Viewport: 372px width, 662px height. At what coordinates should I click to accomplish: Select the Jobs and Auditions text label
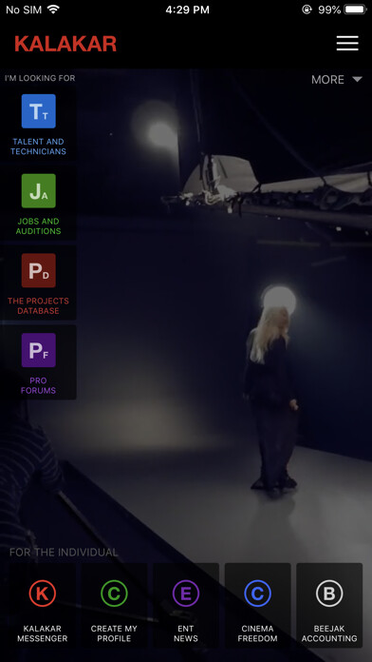coord(38,226)
